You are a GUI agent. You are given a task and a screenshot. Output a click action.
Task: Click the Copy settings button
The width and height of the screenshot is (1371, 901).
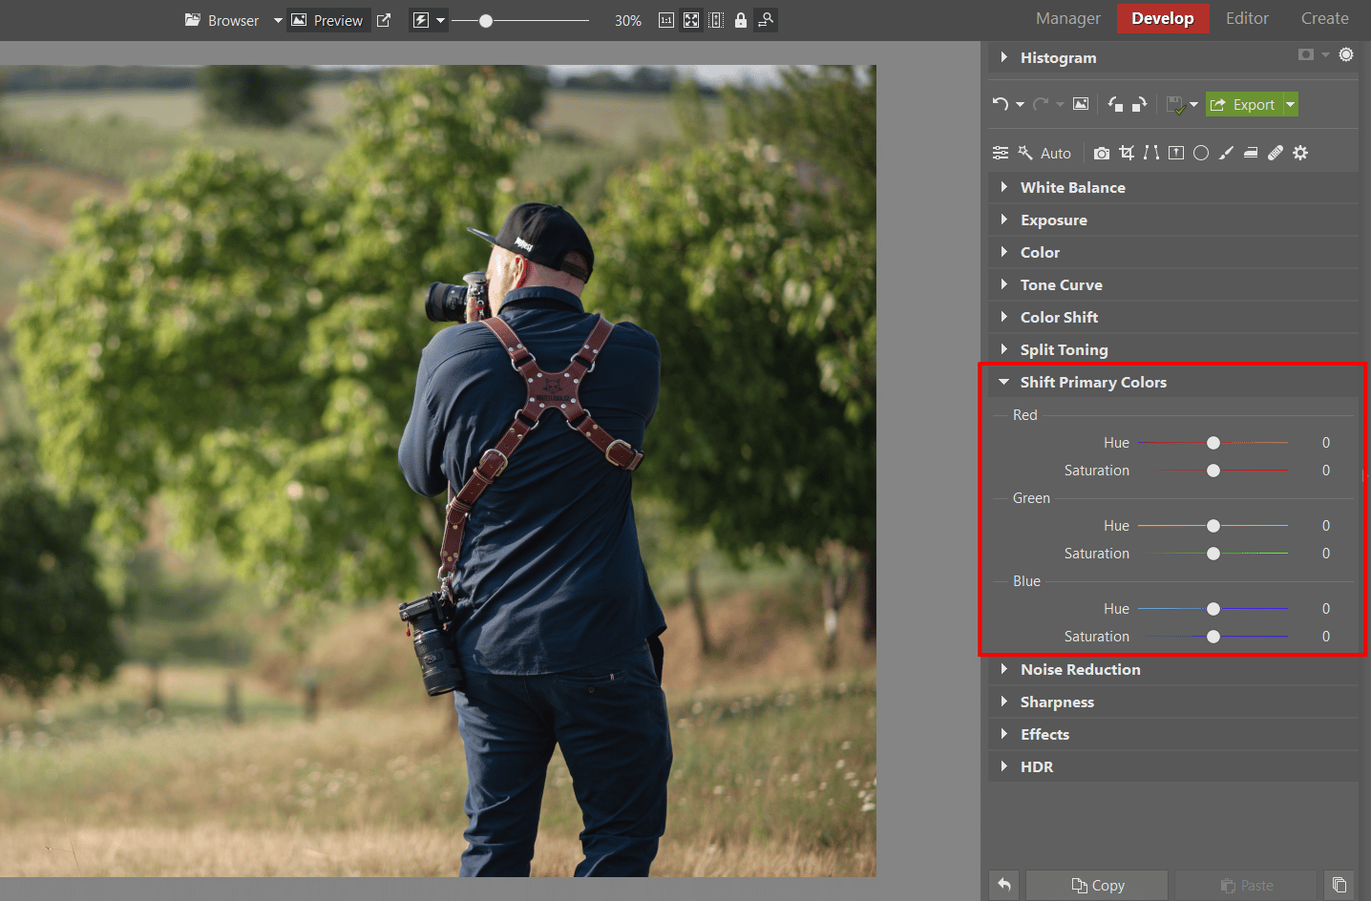pos(1097,885)
